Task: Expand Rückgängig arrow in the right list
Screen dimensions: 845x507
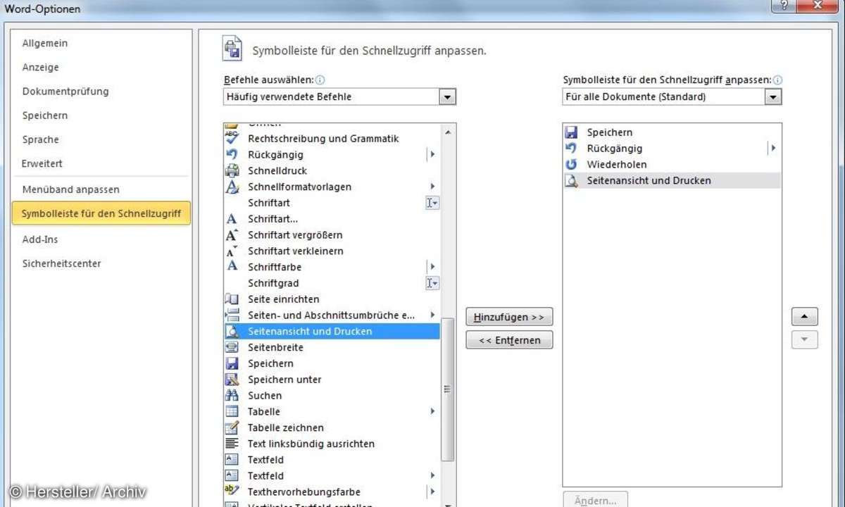Action: coord(773,148)
